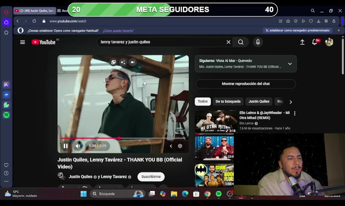Open player settings gear
Screen dimensions: 345x206
tap(180, 146)
